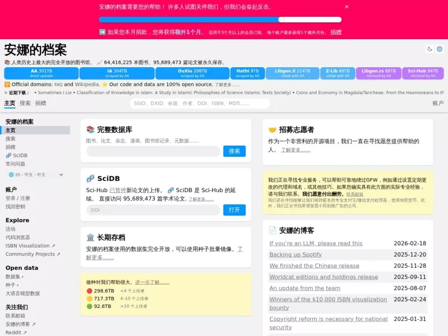Open SciDB in the left sidebar
The height and width of the screenshot is (336, 448).
coord(17,156)
